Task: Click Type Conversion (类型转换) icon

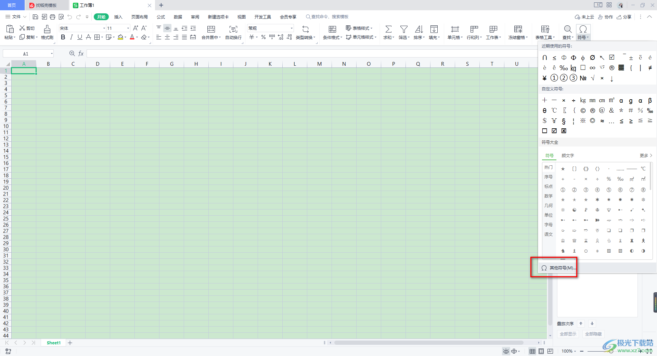Action: coord(306,29)
